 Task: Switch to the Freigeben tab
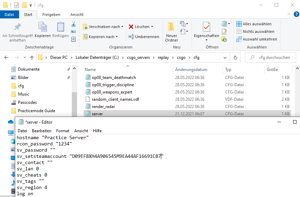[x=51, y=15]
